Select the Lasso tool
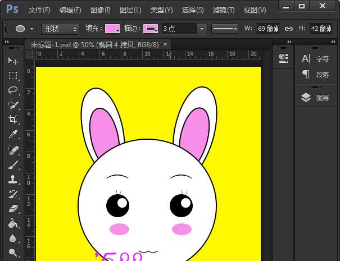This screenshot has width=340, height=261. click(x=13, y=90)
